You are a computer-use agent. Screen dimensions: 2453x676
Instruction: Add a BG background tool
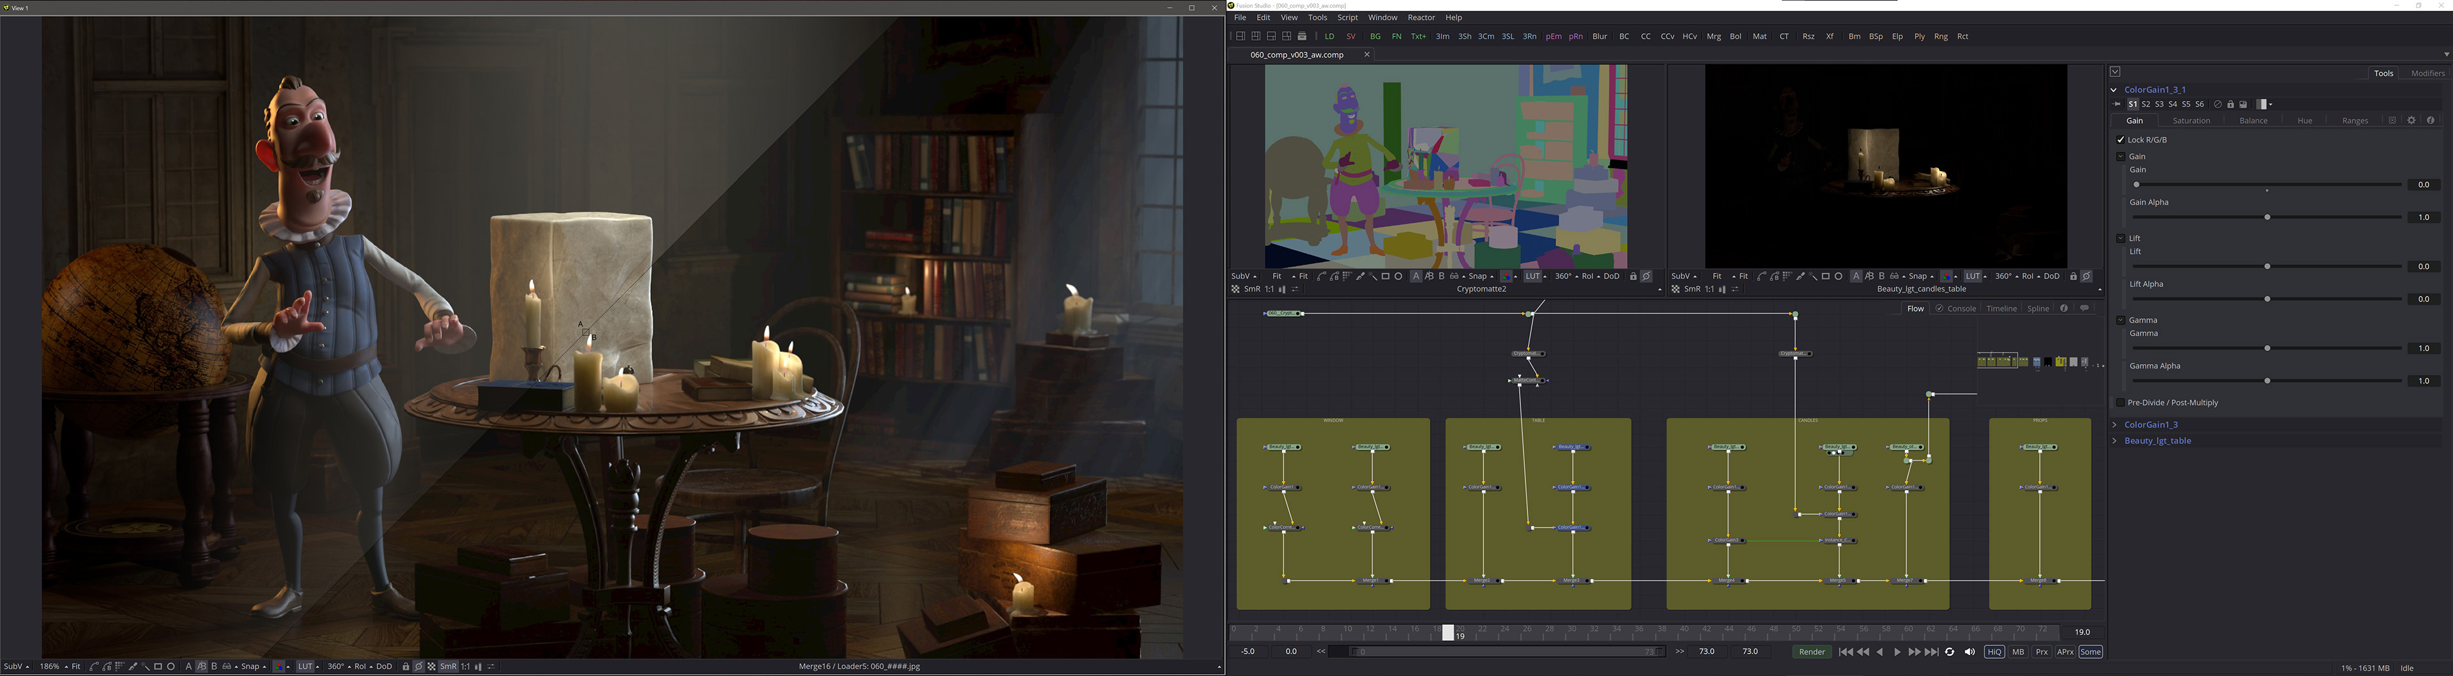(x=1375, y=36)
